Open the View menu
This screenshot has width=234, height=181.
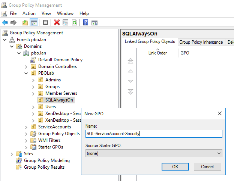tap(46, 13)
